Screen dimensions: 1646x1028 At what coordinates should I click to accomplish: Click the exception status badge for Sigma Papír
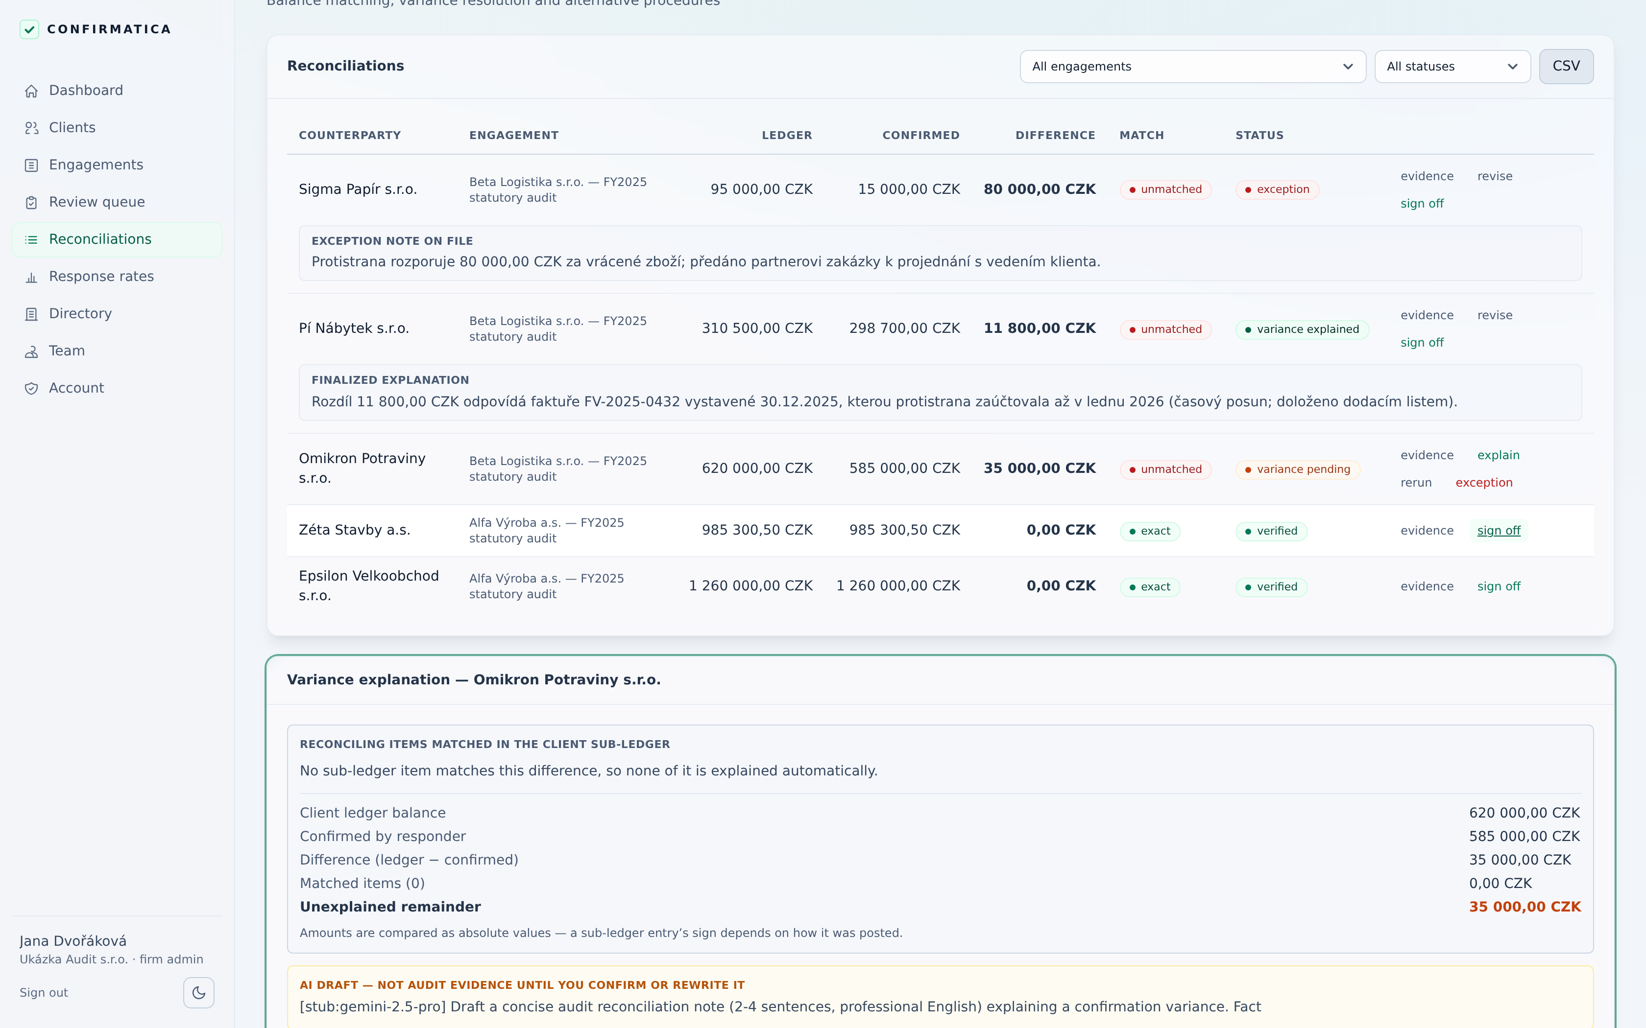(x=1277, y=190)
